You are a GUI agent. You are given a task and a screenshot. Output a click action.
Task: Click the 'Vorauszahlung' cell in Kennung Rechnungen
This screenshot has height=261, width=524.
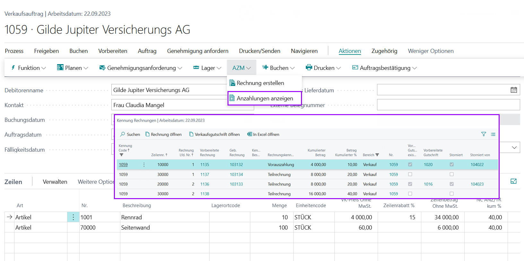pos(281,164)
